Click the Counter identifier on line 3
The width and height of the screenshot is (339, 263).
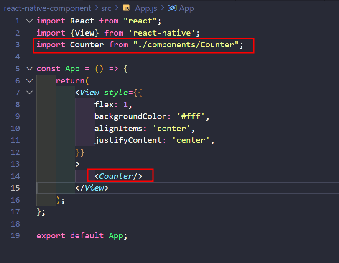[87, 45]
